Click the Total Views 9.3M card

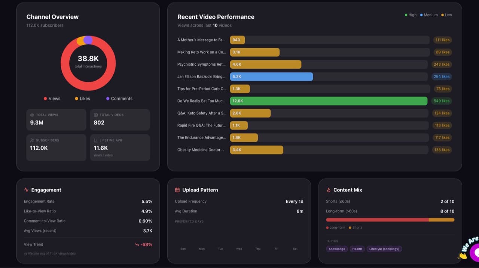(x=56, y=119)
